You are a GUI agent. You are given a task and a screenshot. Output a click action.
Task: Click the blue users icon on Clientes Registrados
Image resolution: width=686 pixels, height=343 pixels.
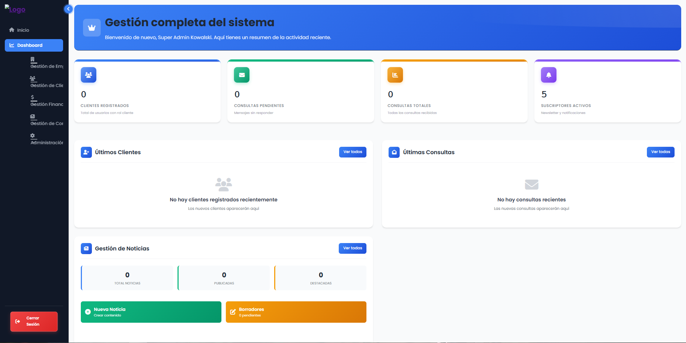[x=88, y=75]
